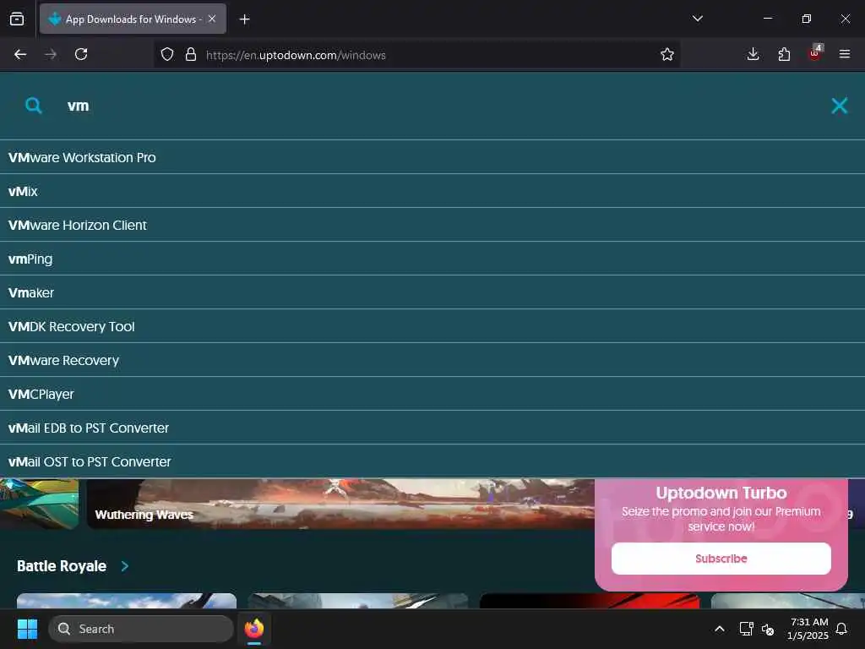Bookmark this page with the star icon
This screenshot has width=865, height=649.
tap(667, 54)
